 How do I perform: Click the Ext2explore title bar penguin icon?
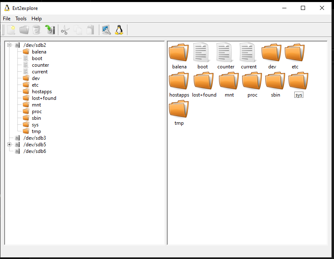pos(7,8)
